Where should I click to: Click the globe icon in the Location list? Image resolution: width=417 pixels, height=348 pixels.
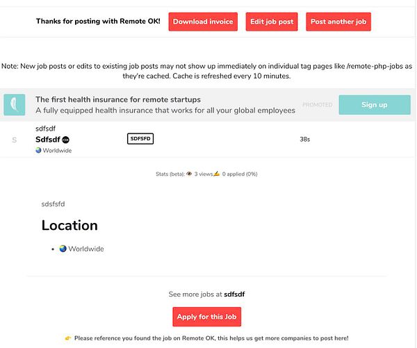(x=63, y=249)
